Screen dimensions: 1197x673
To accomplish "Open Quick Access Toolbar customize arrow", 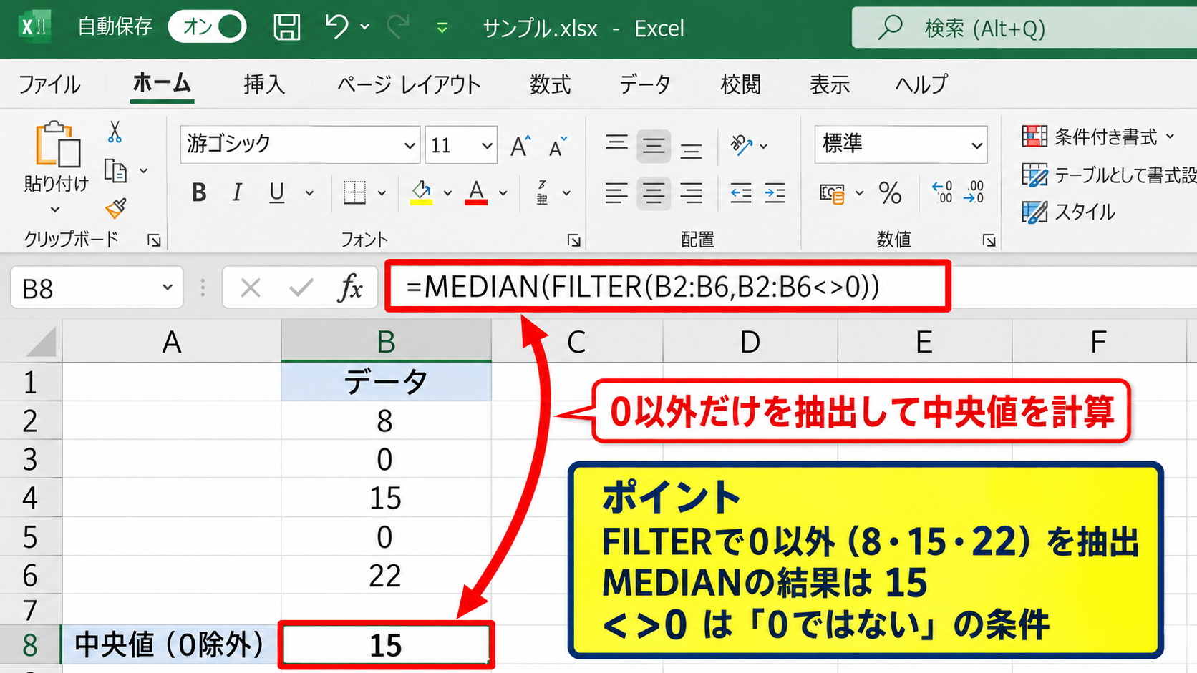I will pyautogui.click(x=442, y=28).
